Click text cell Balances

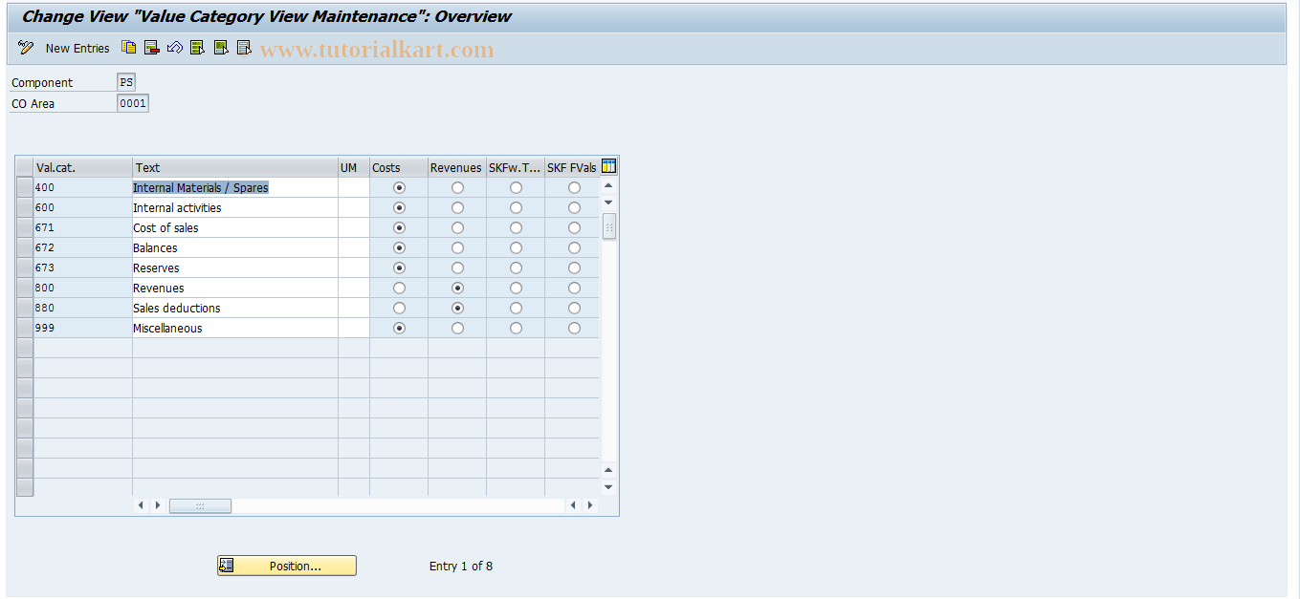pos(235,247)
